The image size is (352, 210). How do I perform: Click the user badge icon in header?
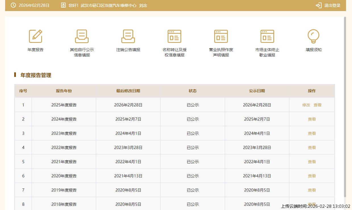(63, 5)
